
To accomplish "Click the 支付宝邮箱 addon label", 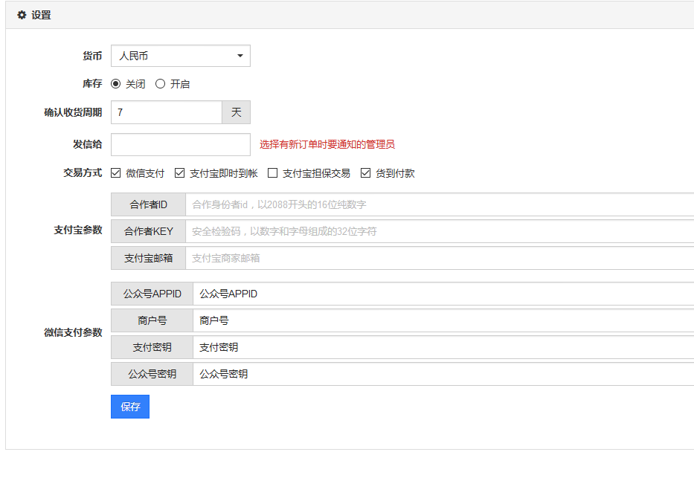I will (148, 258).
